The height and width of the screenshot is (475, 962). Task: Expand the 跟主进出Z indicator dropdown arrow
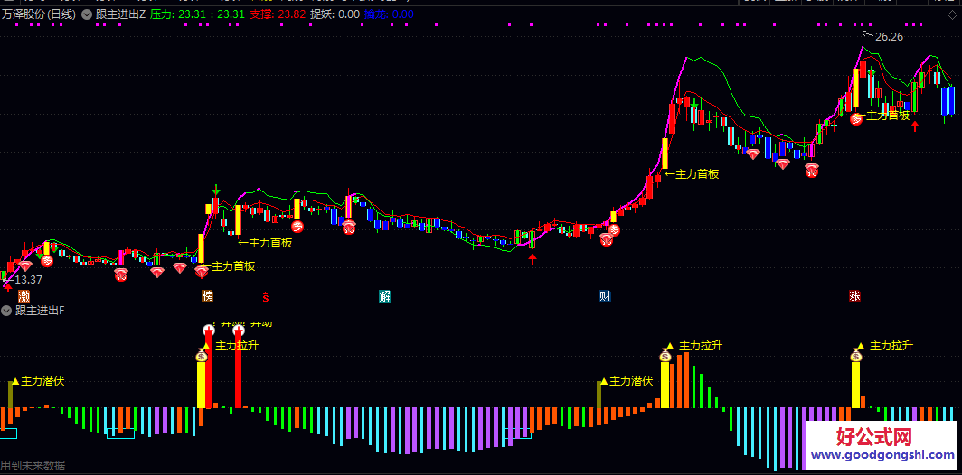click(87, 14)
